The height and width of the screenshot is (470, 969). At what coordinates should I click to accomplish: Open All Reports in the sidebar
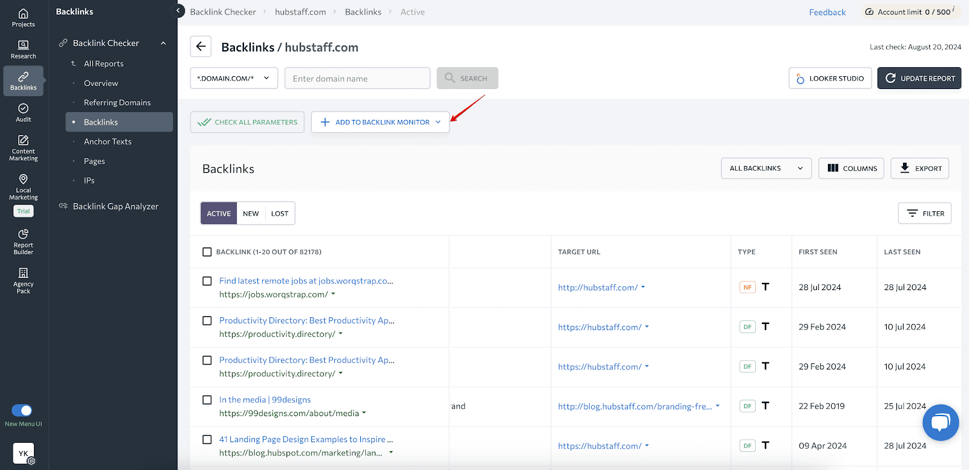[x=104, y=64]
